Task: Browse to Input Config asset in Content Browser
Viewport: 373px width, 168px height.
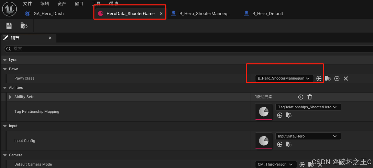Action: [x=289, y=144]
